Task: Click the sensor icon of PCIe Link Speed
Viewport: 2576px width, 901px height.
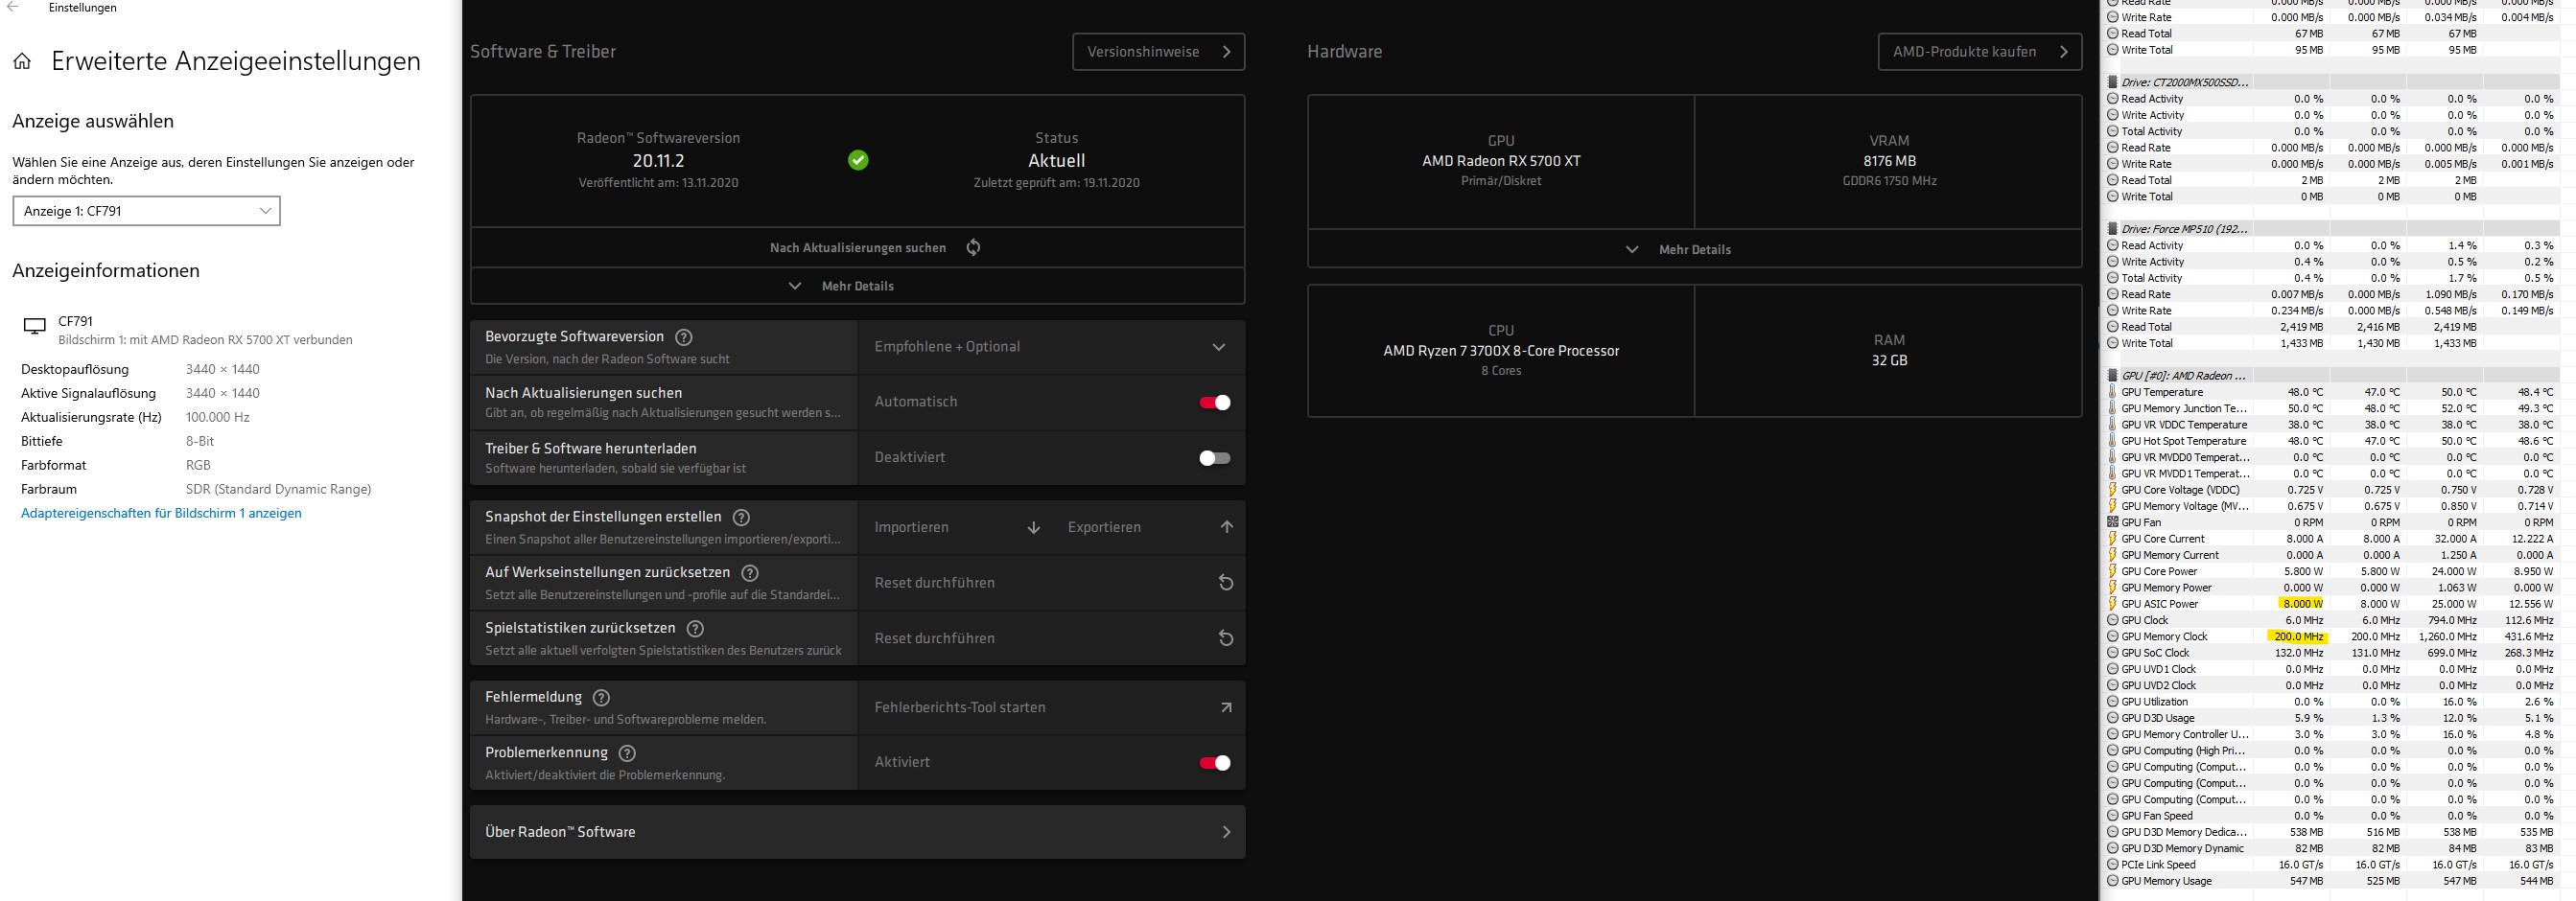Action: (x=2112, y=865)
